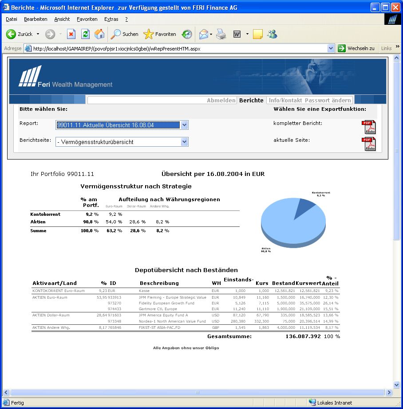The height and width of the screenshot is (409, 403).
Task: Click the Fertig status bar text
Action: [x=17, y=403]
